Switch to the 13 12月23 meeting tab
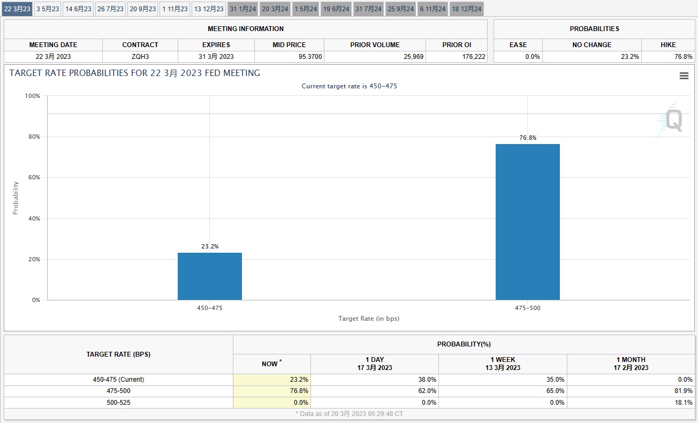The height and width of the screenshot is (423, 698). point(209,9)
